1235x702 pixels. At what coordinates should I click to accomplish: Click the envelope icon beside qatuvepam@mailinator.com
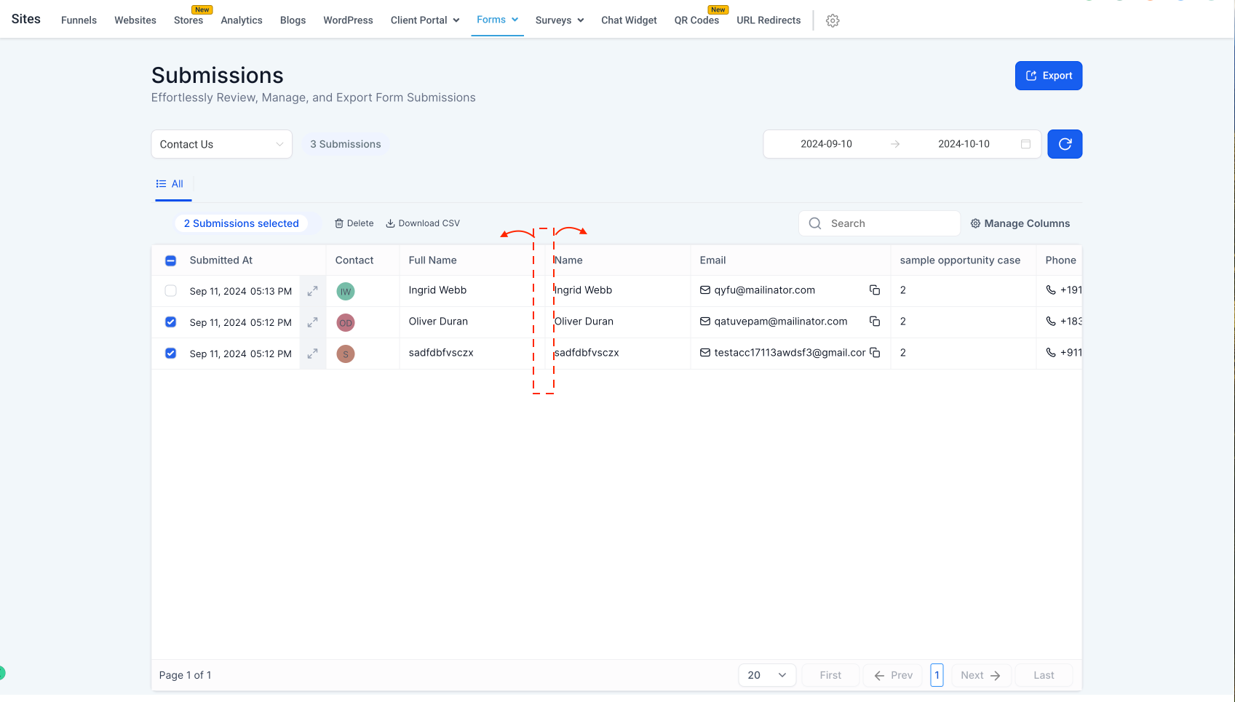tap(704, 321)
